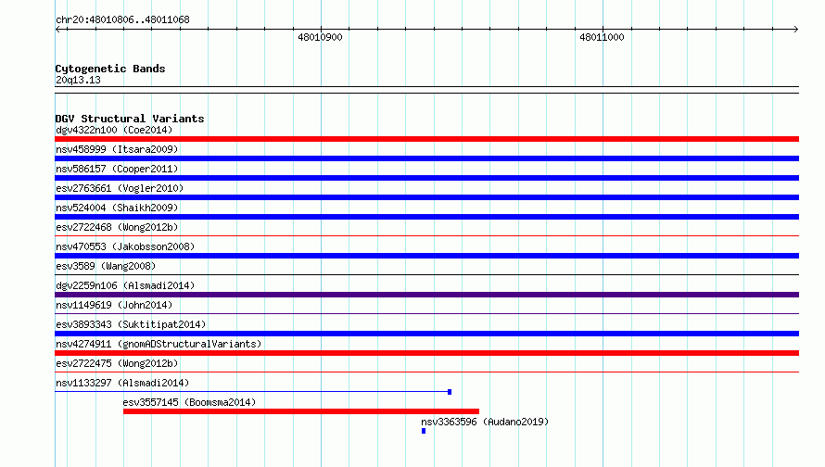825x467 pixels.
Task: Open esv3557145 (Boomsma2014) variant label
Action: (189, 402)
